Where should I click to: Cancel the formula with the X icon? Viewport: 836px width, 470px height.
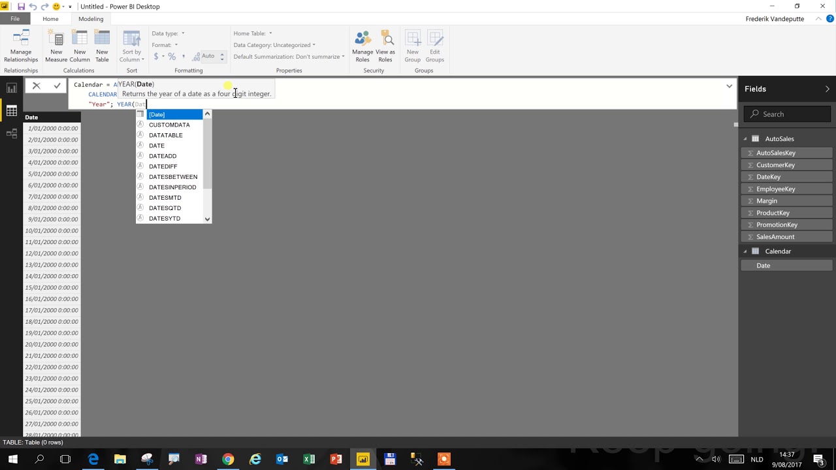(x=37, y=86)
